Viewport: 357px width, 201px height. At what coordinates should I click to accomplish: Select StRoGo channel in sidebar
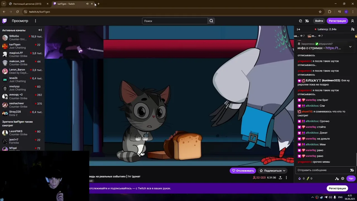pyautogui.click(x=22, y=38)
